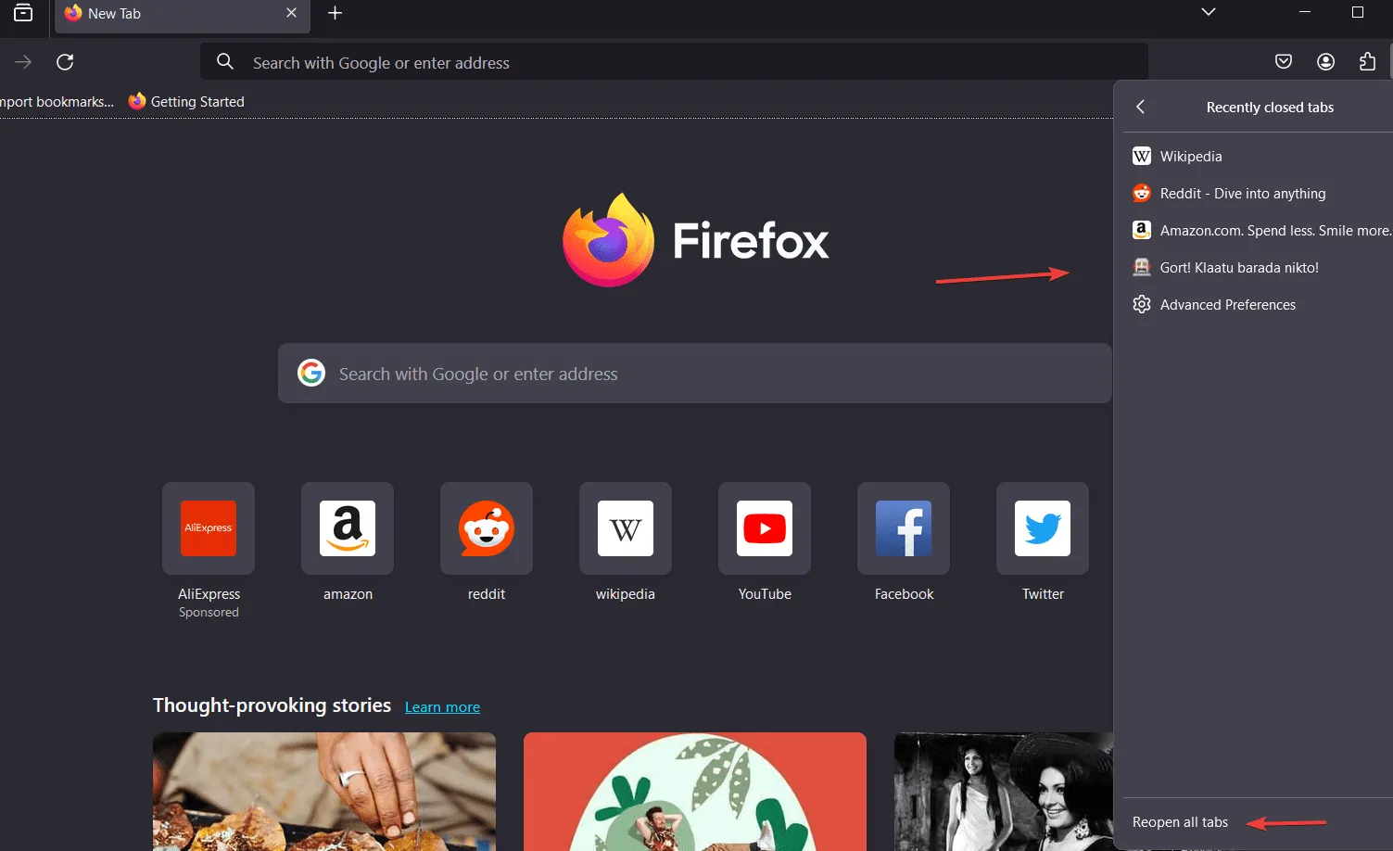Screen dimensions: 1393x851
Task: Reopen the Amazon.com closed tab
Action: pos(1257,230)
